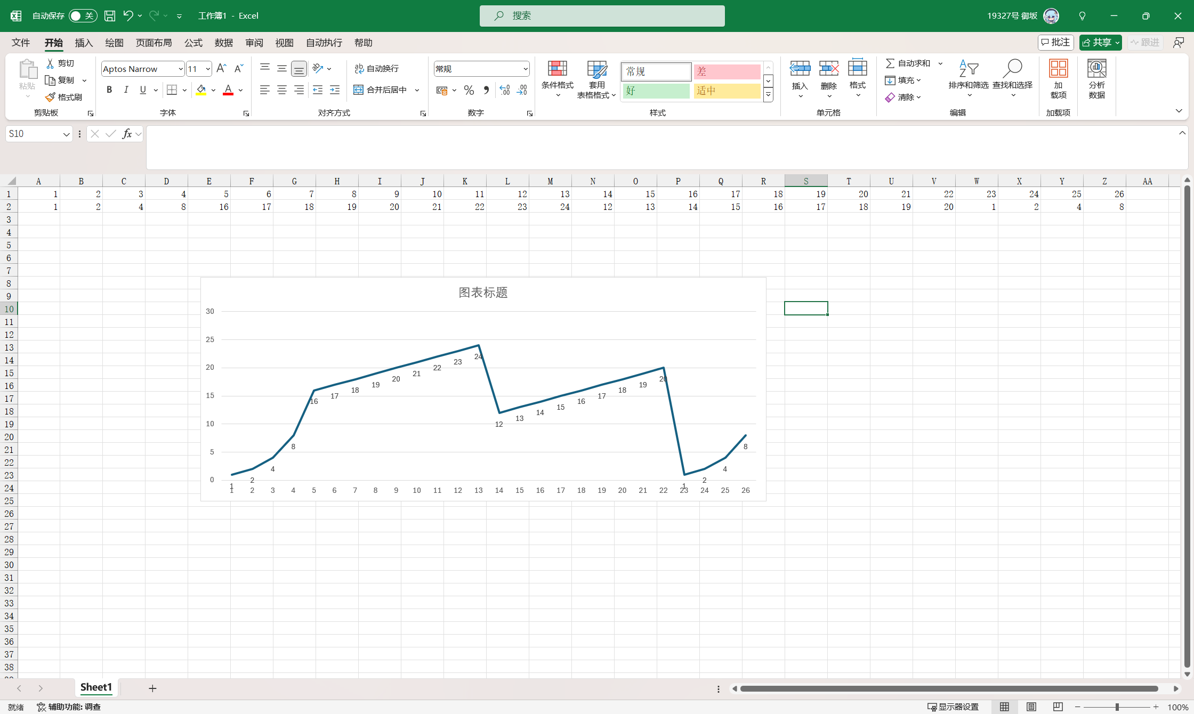Increase font size with larger A icon
This screenshot has width=1194, height=714.
pyautogui.click(x=222, y=68)
